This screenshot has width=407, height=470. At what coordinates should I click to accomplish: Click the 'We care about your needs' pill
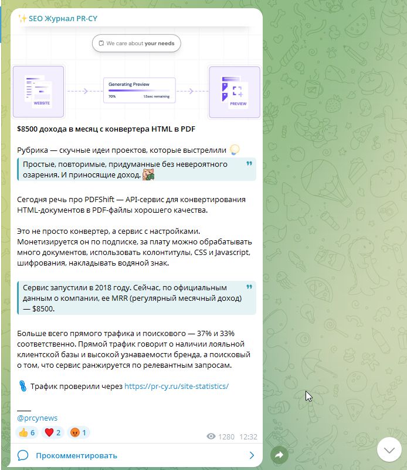(137, 43)
